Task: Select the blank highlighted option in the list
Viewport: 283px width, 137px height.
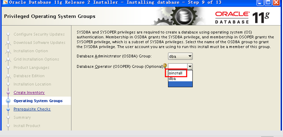Action: pos(180,84)
